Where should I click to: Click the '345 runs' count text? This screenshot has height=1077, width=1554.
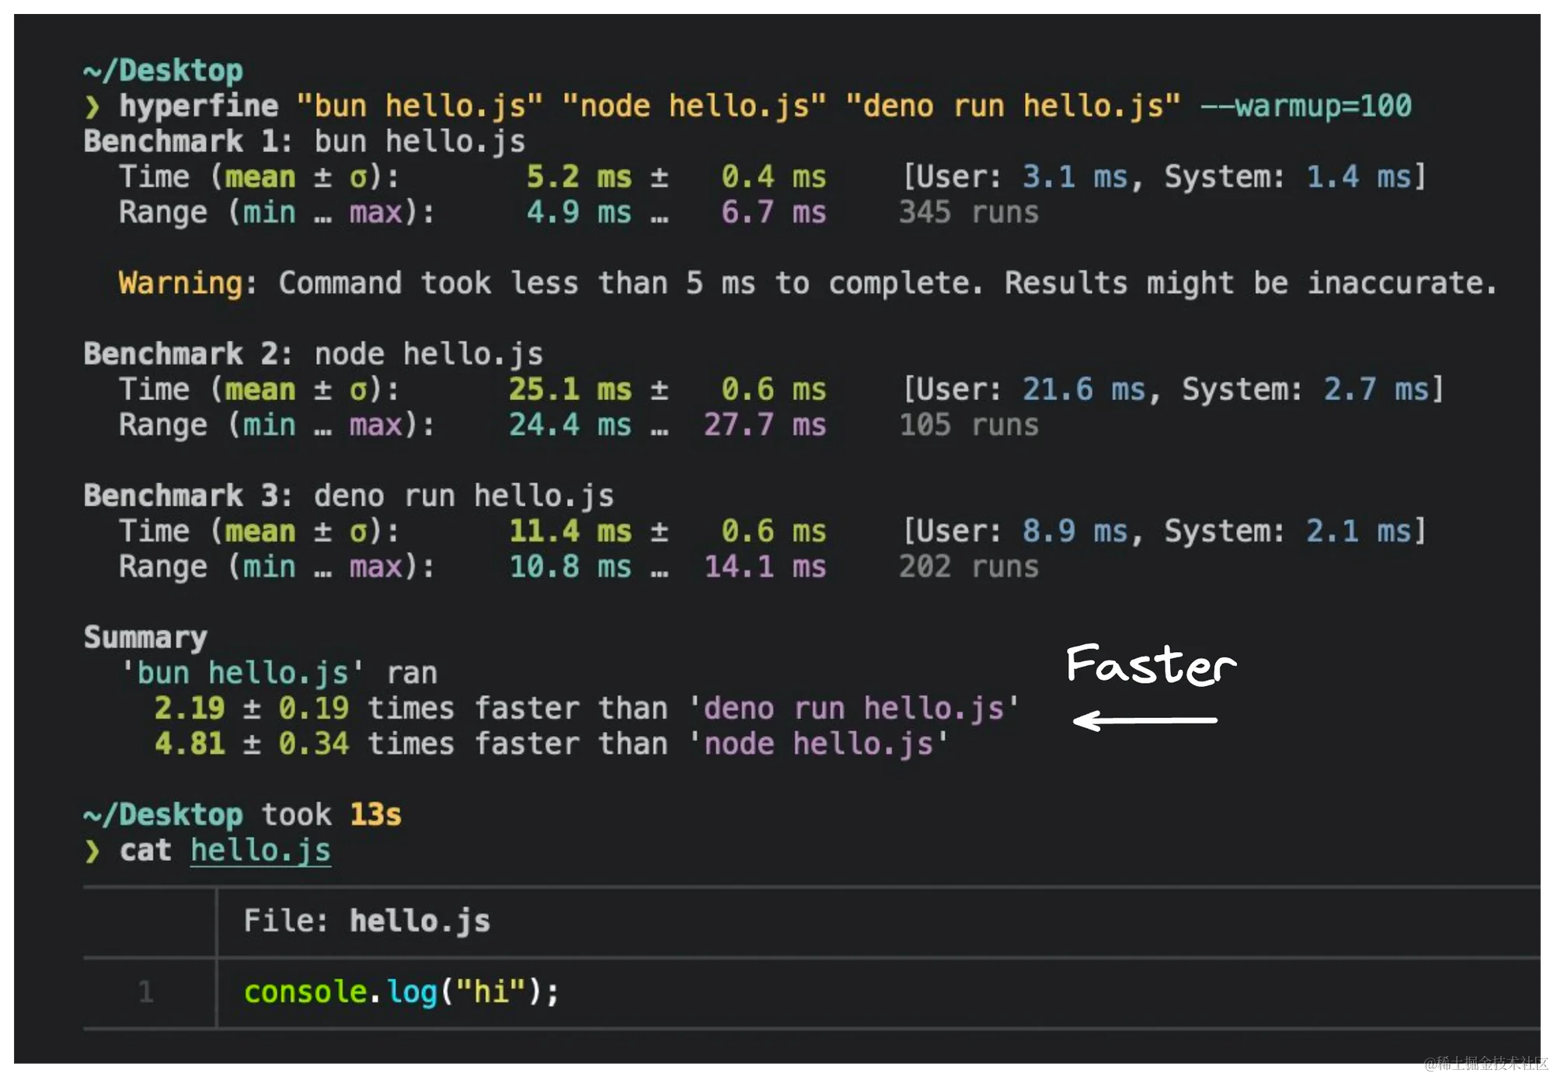[968, 212]
